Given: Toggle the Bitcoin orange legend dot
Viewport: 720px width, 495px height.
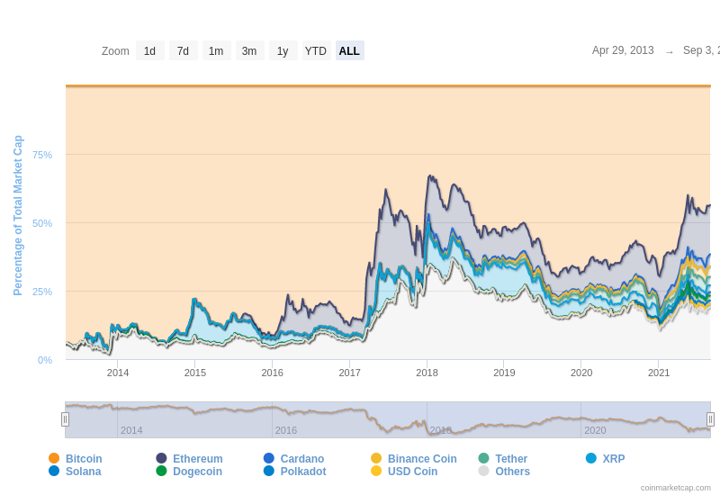Looking at the screenshot, I should [x=54, y=458].
